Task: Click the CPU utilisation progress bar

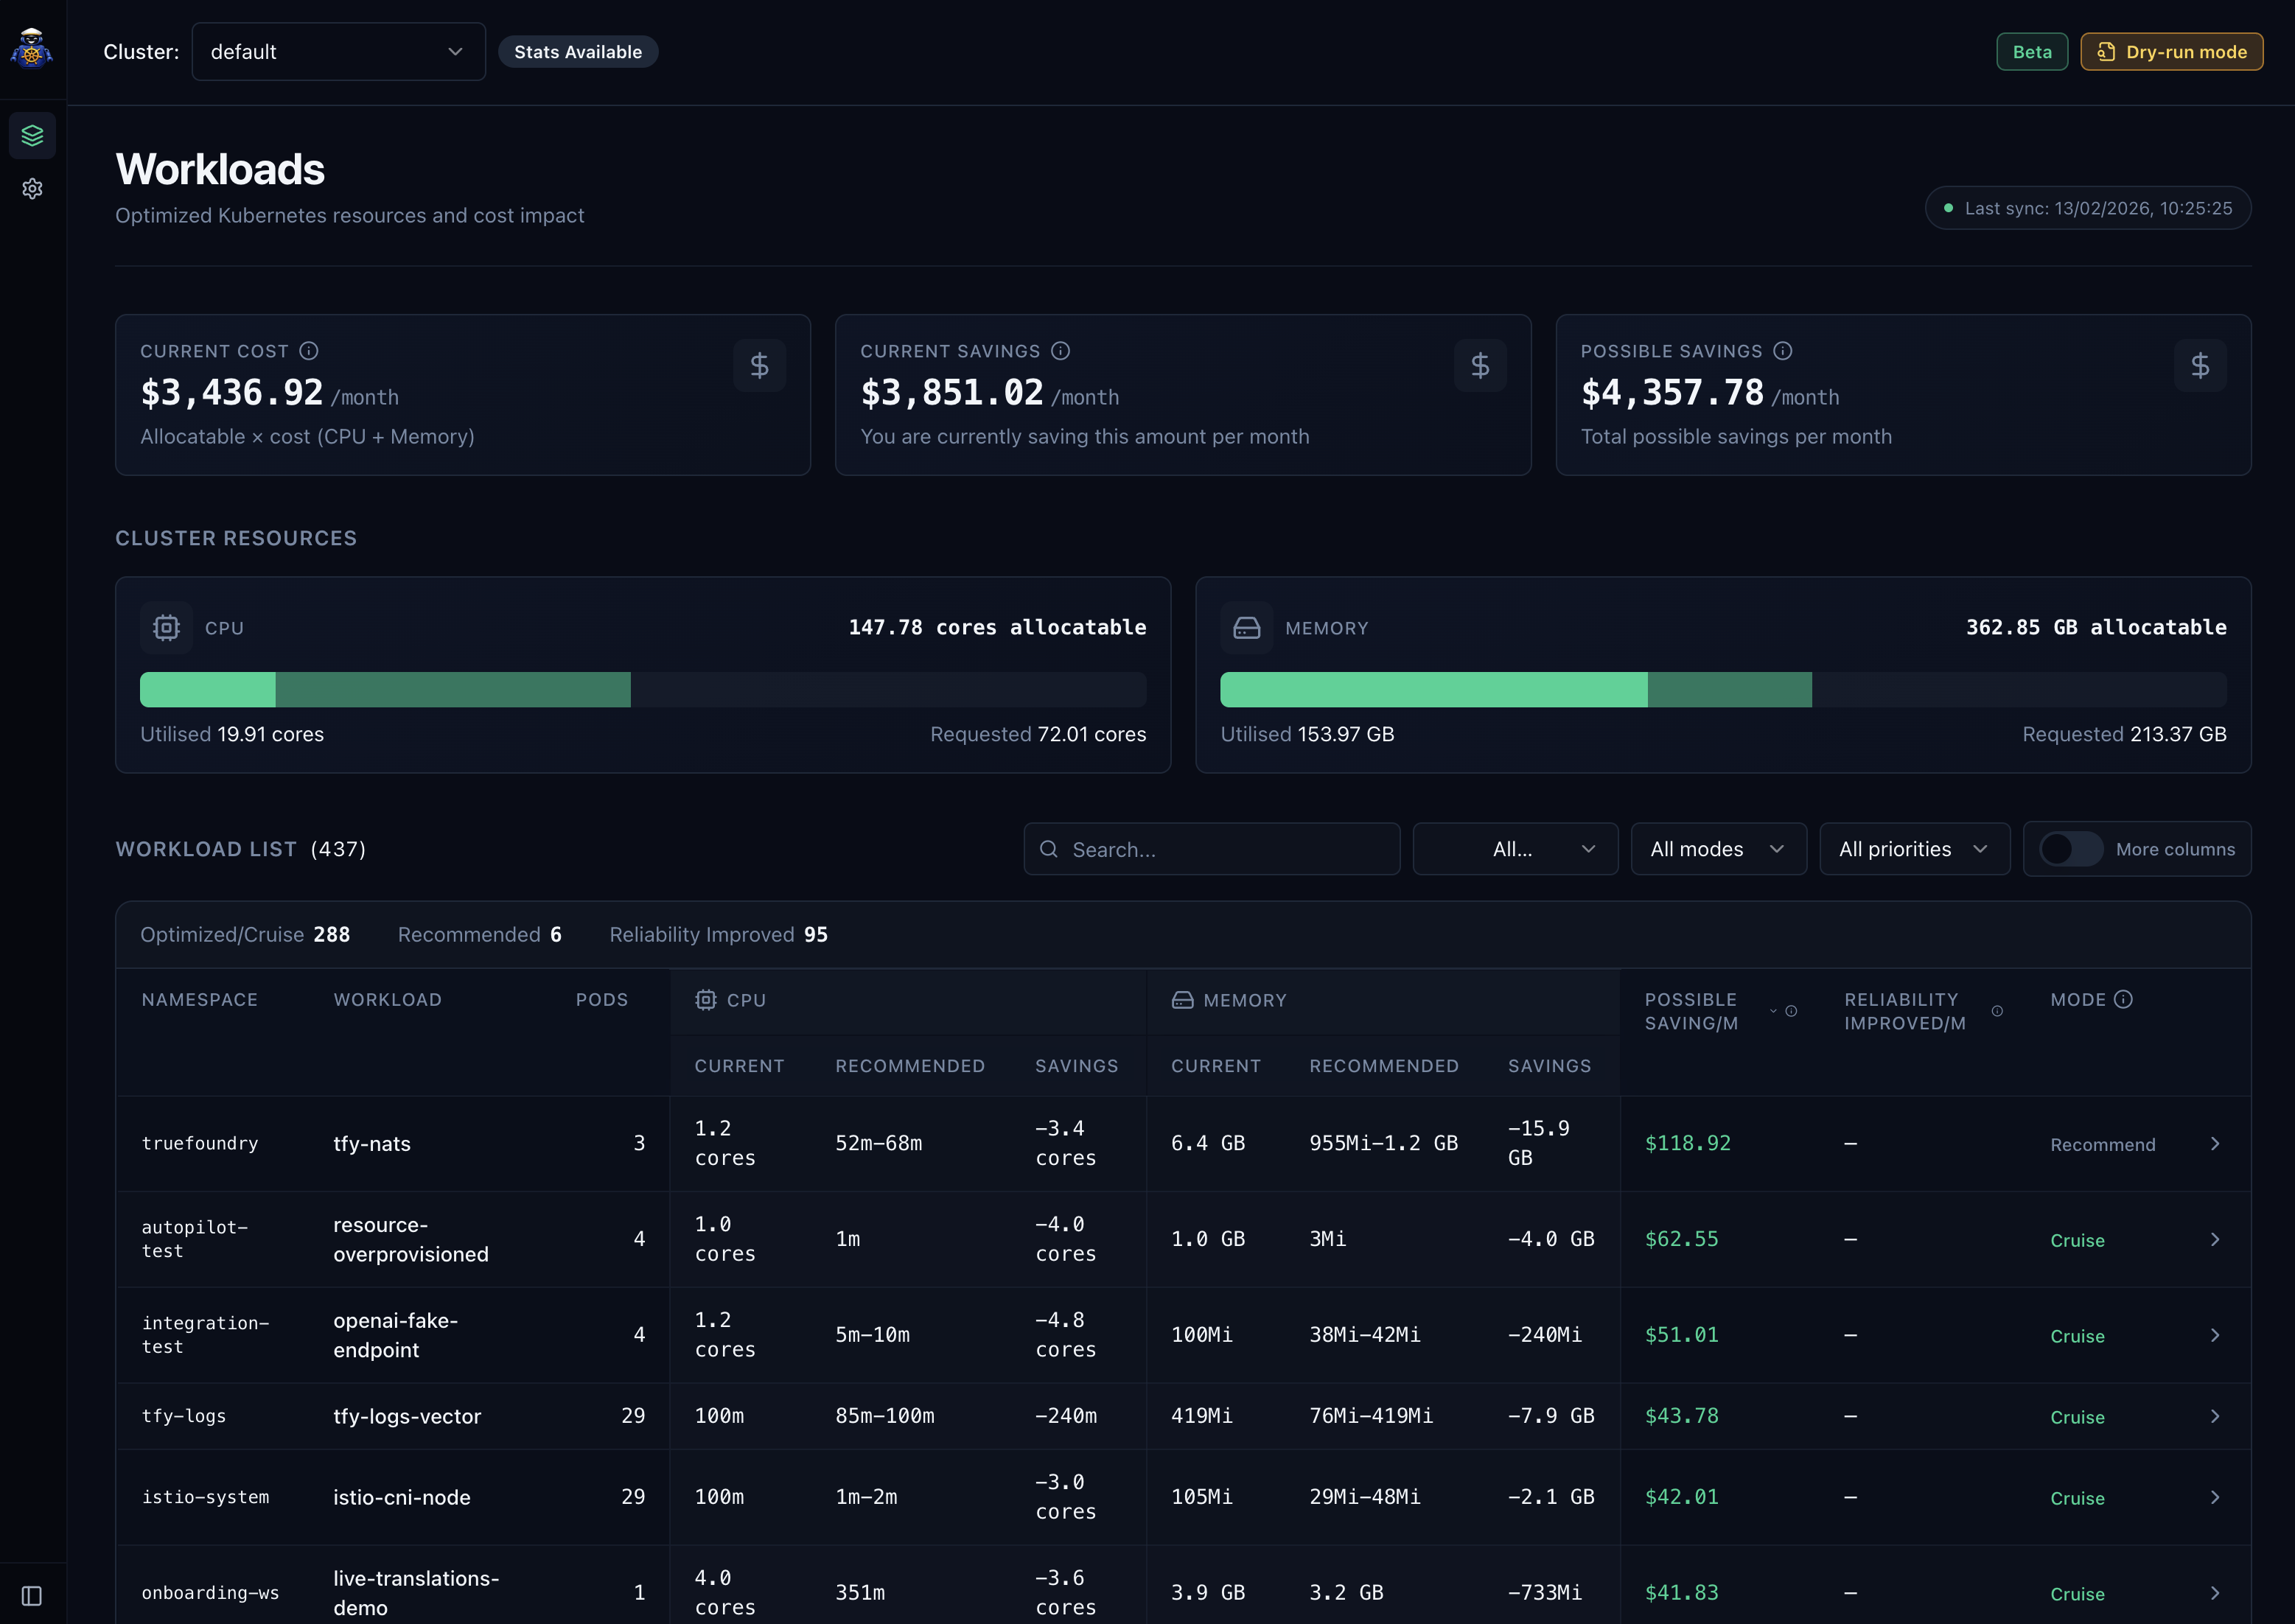Action: (642, 690)
